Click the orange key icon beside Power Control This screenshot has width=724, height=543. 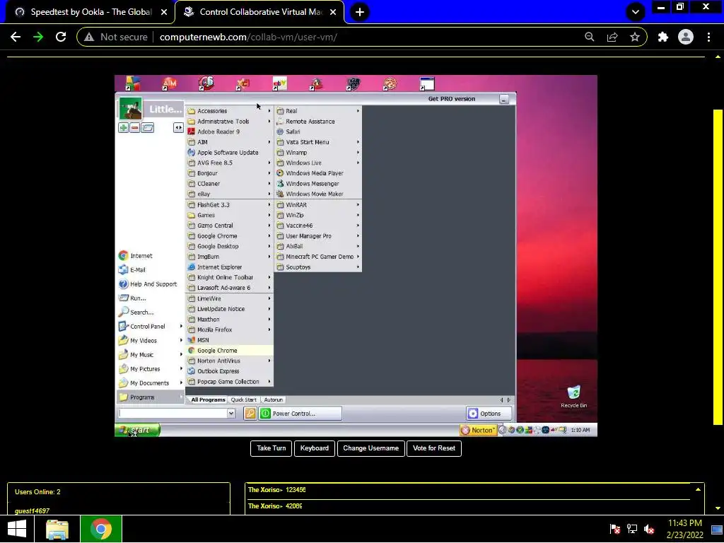tap(250, 413)
